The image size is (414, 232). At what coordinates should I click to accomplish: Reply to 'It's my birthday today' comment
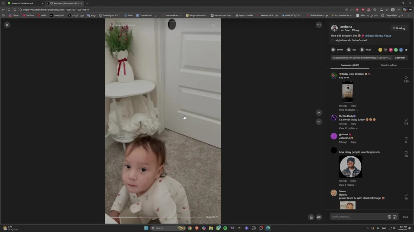[353, 124]
